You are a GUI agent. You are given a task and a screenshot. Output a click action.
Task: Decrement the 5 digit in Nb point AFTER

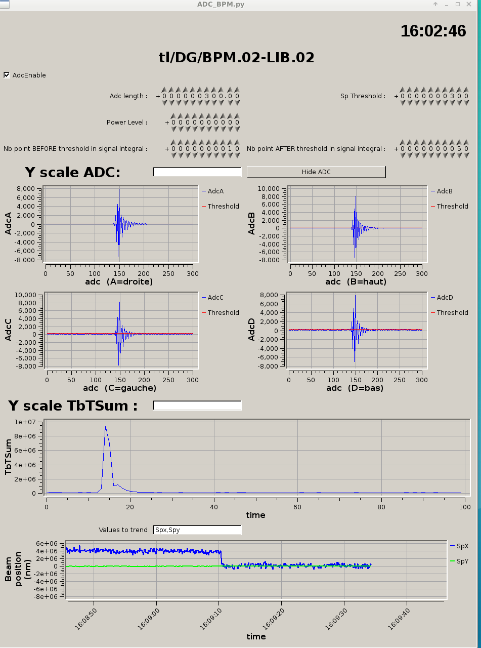point(459,155)
